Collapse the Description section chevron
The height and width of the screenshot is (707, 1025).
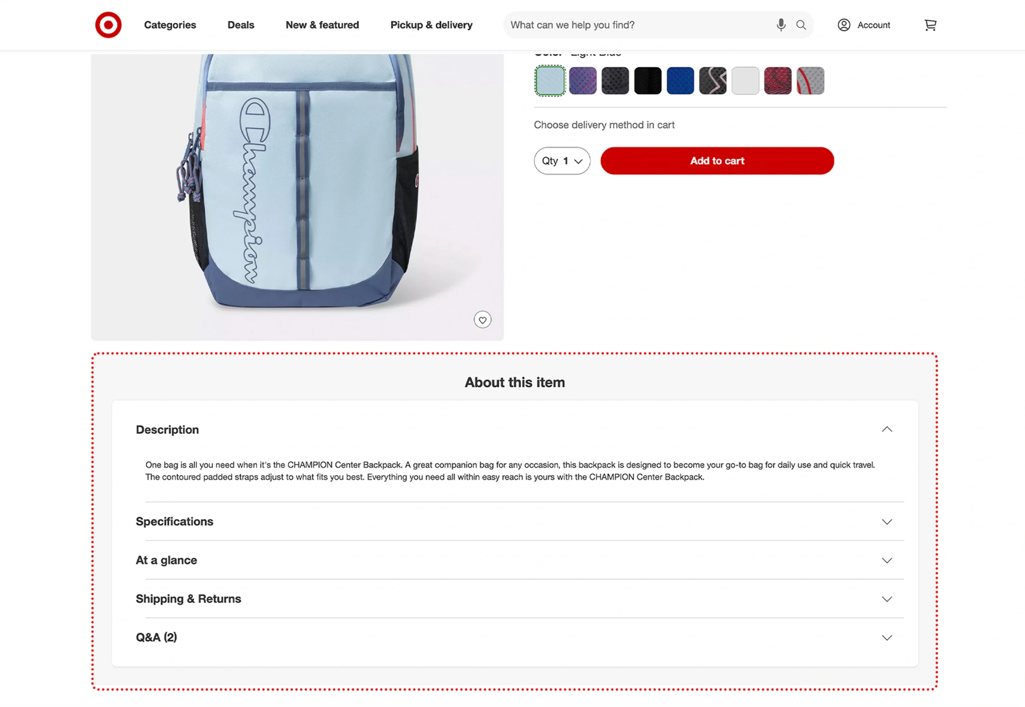click(887, 429)
